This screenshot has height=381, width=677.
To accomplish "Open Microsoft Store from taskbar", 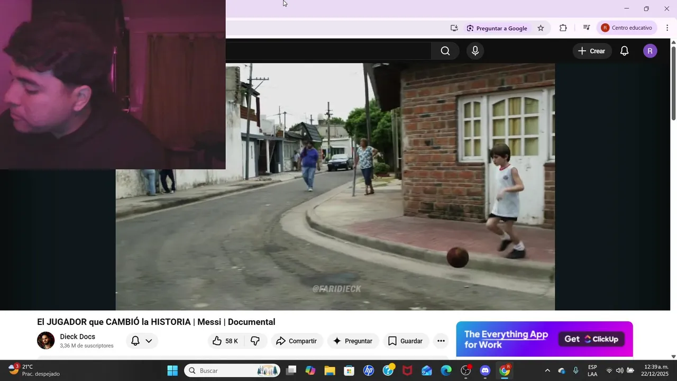I will pos(349,370).
